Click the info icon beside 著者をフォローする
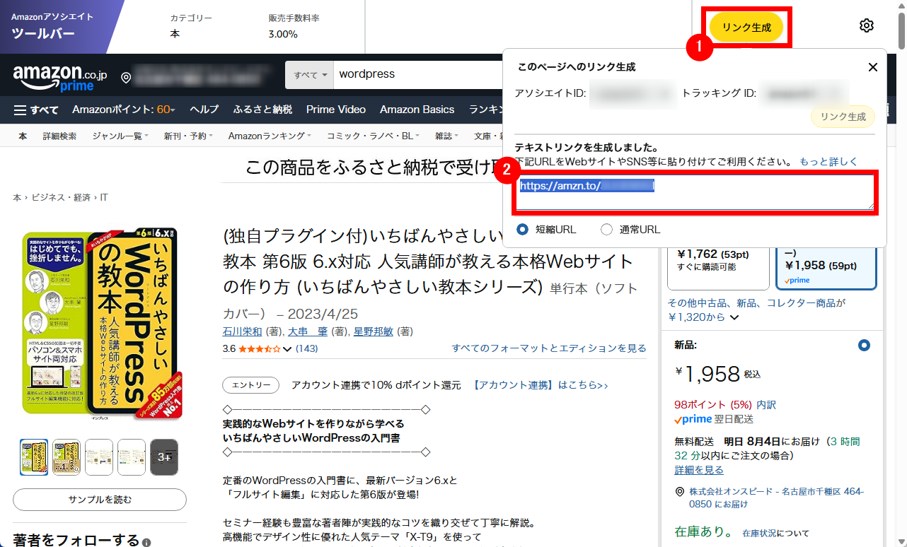This screenshot has height=547, width=907. [x=146, y=543]
